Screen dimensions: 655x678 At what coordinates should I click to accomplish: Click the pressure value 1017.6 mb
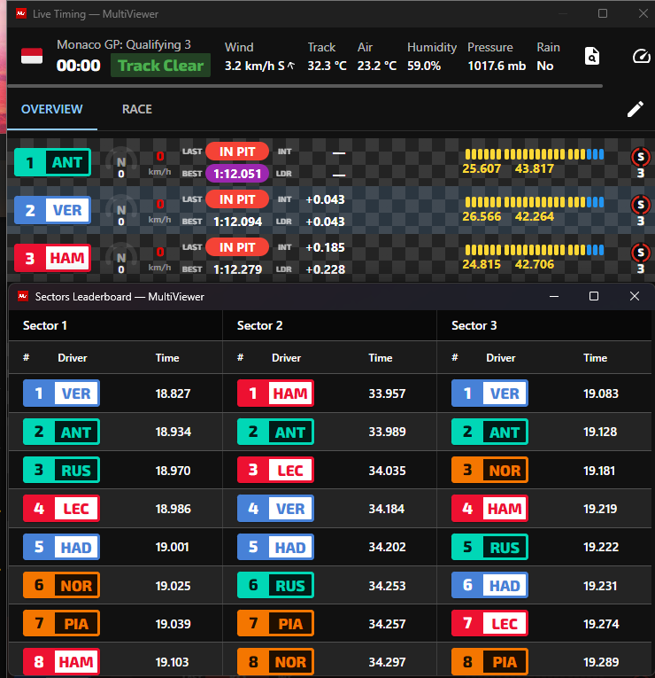497,66
